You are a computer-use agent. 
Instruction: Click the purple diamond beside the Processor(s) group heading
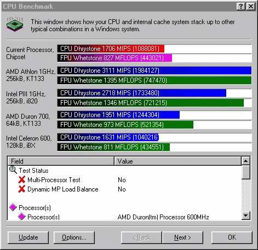coord(13,207)
